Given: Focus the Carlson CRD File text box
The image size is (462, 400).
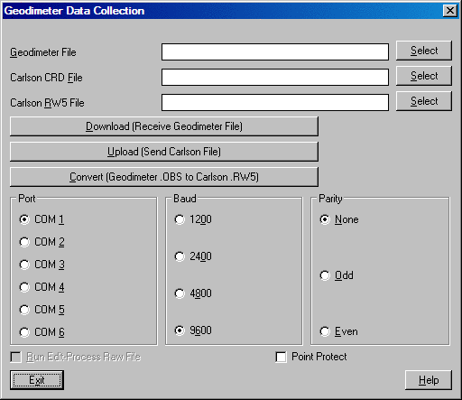Looking at the screenshot, I should pyautogui.click(x=275, y=77).
